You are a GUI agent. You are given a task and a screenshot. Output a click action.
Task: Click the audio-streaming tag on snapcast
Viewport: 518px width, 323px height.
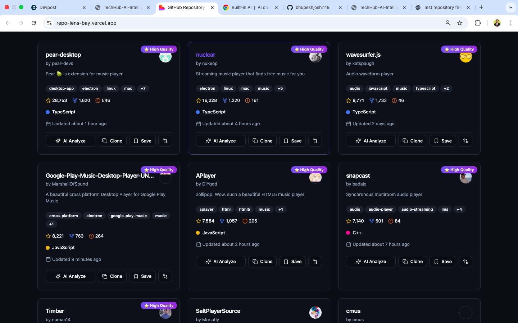(417, 210)
